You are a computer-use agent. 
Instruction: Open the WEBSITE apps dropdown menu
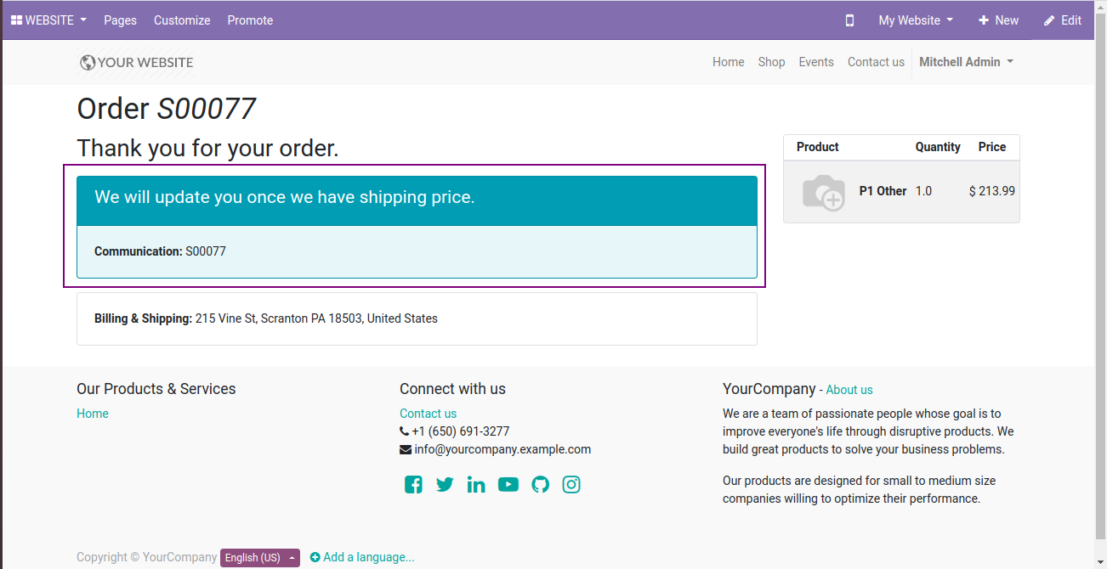[48, 20]
